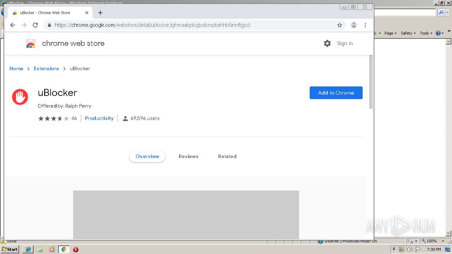This screenshot has width=452, height=254.
Task: Click the Action Center flag tray icon
Action: (418, 249)
